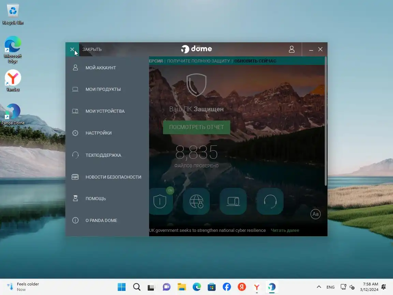Click the ENG language indicator
The height and width of the screenshot is (295, 393).
pyautogui.click(x=330, y=287)
